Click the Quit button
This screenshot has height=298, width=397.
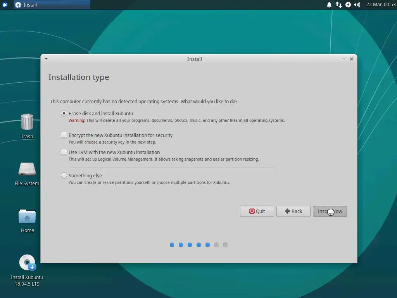point(257,211)
